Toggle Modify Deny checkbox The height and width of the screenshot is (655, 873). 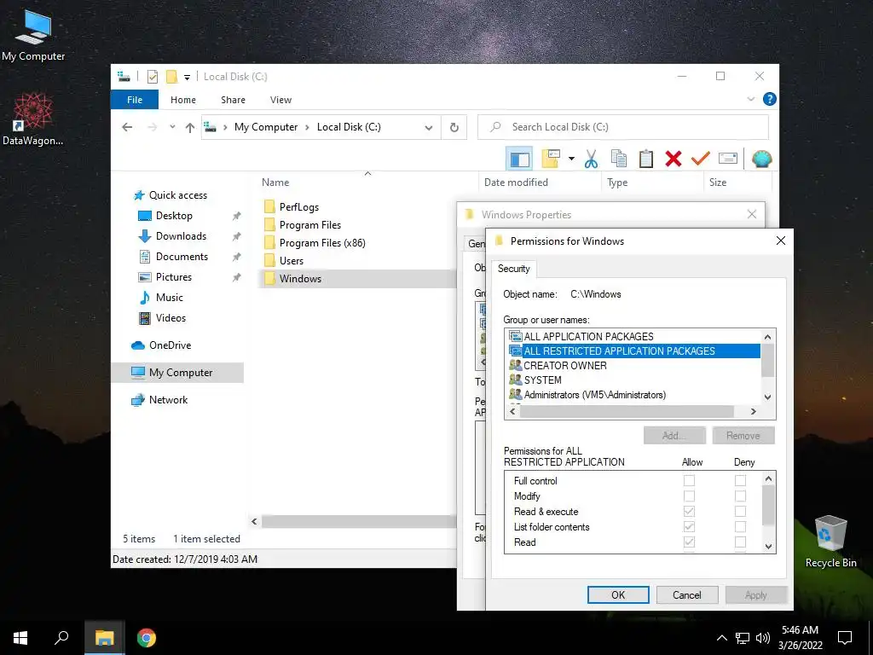pyautogui.click(x=740, y=496)
